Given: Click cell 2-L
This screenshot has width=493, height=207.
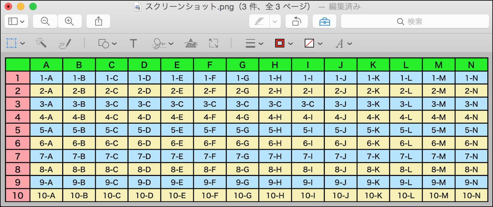Looking at the screenshot, I should [406, 91].
